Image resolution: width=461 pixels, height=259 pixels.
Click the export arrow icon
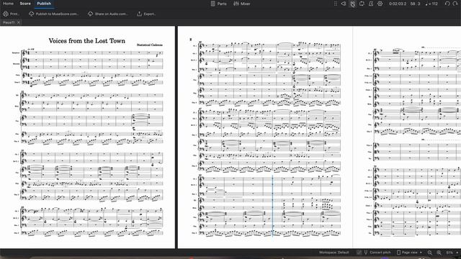tap(139, 14)
